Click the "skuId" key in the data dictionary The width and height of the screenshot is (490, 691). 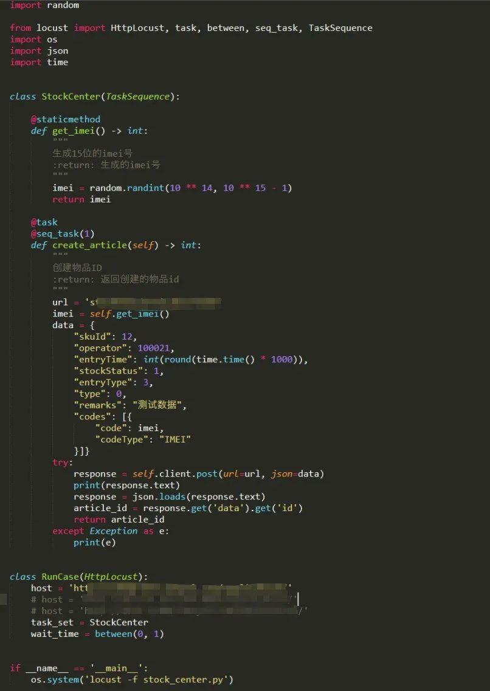(x=92, y=336)
